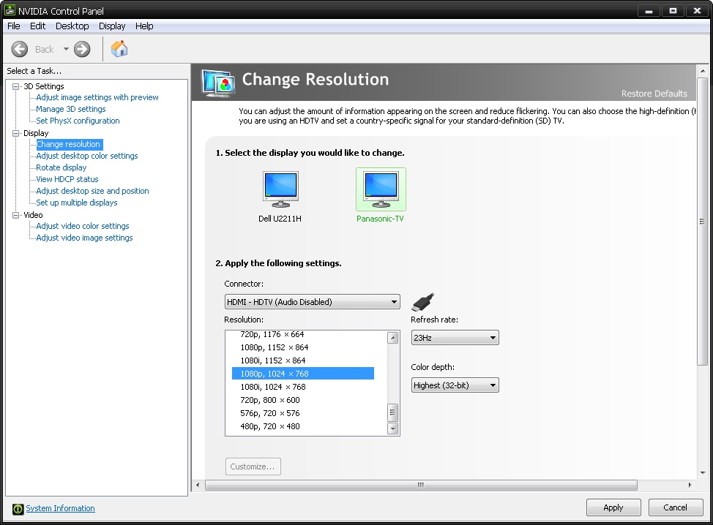Image resolution: width=713 pixels, height=525 pixels.
Task: Open Set PhysX configuration
Action: [x=78, y=121]
